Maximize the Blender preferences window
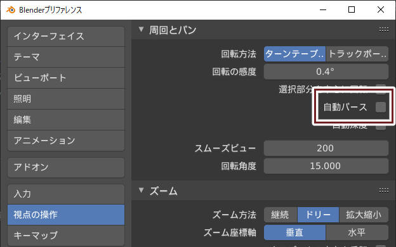The width and height of the screenshot is (396, 247). pyautogui.click(x=352, y=10)
